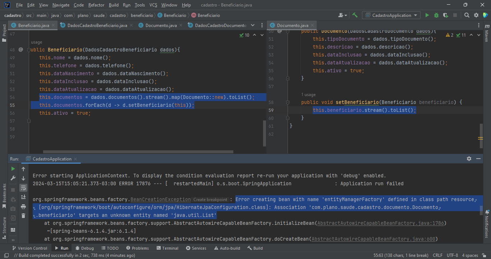Toggle the Maven tool window
The image size is (491, 259).
pyautogui.click(x=487, y=34)
